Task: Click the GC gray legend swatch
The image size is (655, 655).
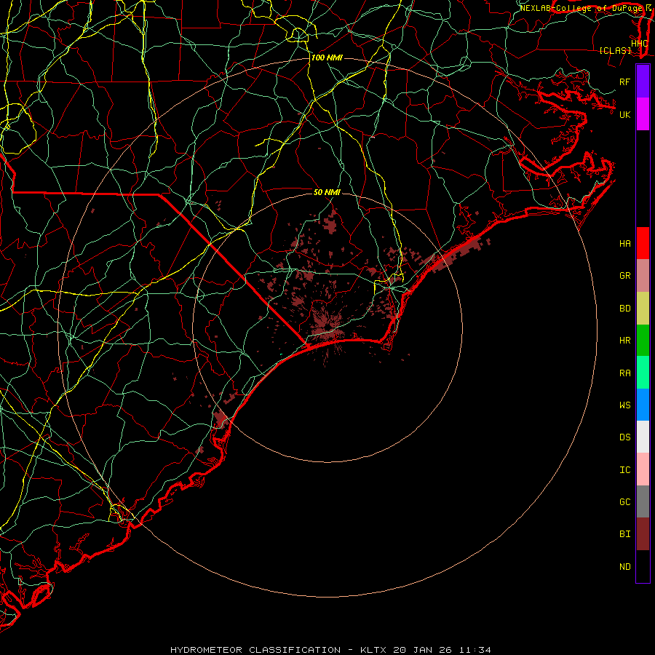Action: (x=643, y=501)
